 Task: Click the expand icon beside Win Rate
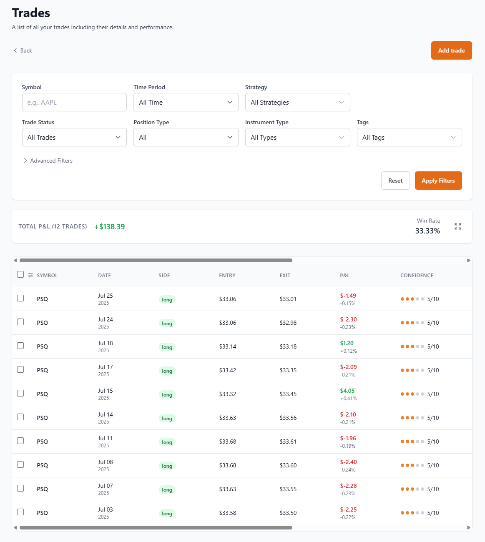pos(457,226)
